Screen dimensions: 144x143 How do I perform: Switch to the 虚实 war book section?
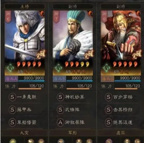121,133
